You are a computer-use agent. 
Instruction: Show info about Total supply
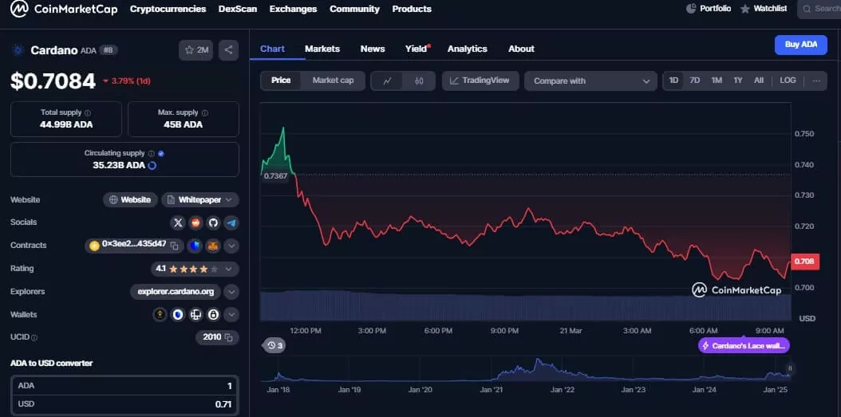[88, 113]
